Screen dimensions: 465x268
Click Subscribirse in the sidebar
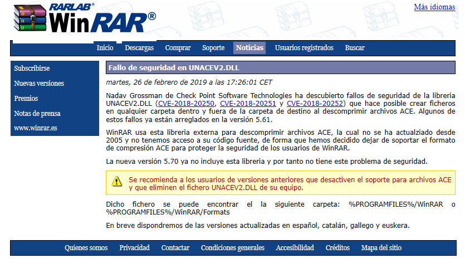click(32, 69)
